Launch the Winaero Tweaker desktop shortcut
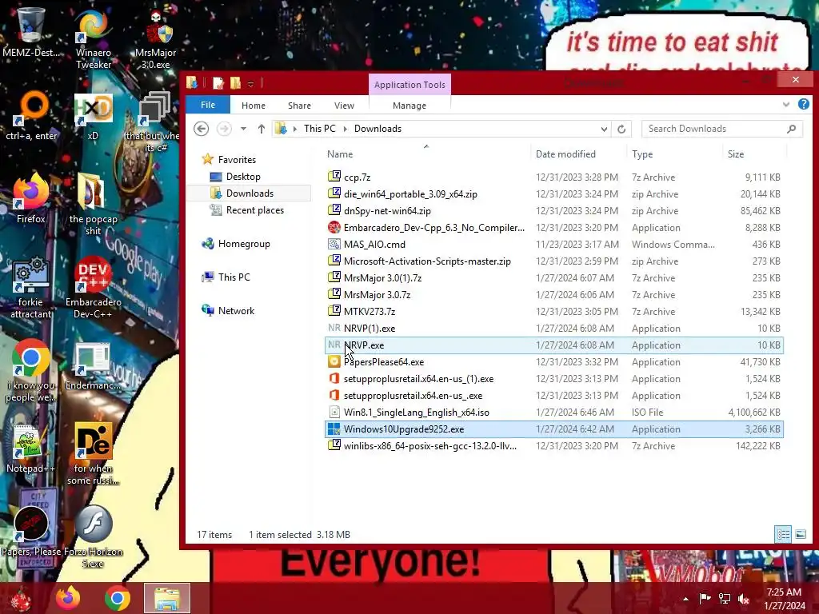 93,38
